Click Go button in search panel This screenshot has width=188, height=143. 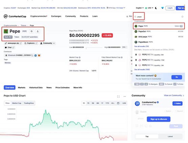177,77
